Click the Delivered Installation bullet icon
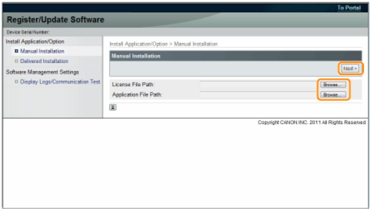Screen dimensions: 370x209 pyautogui.click(x=16, y=61)
